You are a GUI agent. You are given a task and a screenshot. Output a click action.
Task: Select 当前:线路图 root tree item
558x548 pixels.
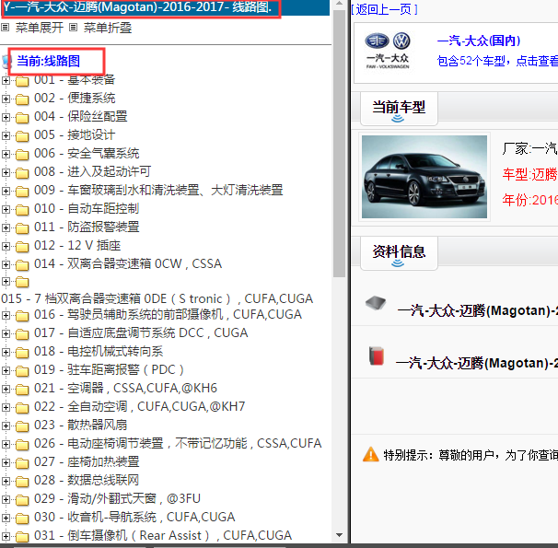tap(49, 61)
